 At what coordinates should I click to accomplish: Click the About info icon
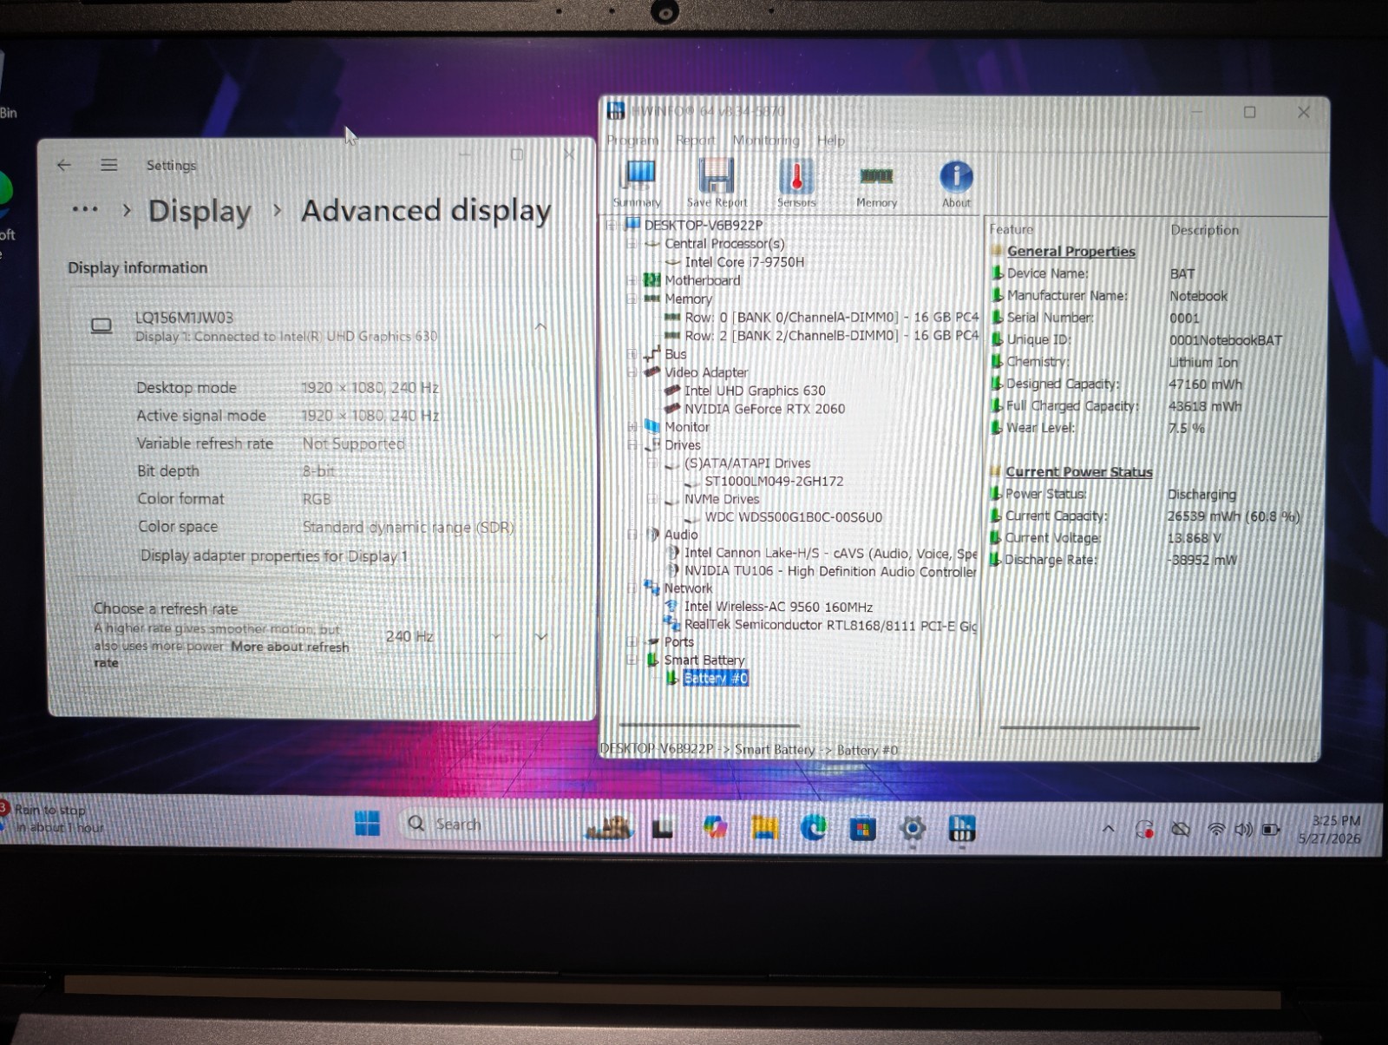(956, 183)
